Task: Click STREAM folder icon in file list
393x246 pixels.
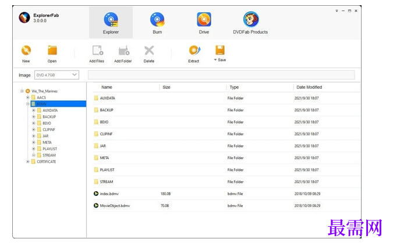Action: 96,181
